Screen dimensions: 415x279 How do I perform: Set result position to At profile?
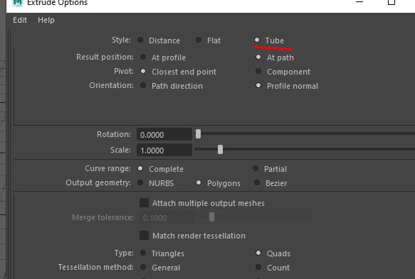[x=143, y=57]
